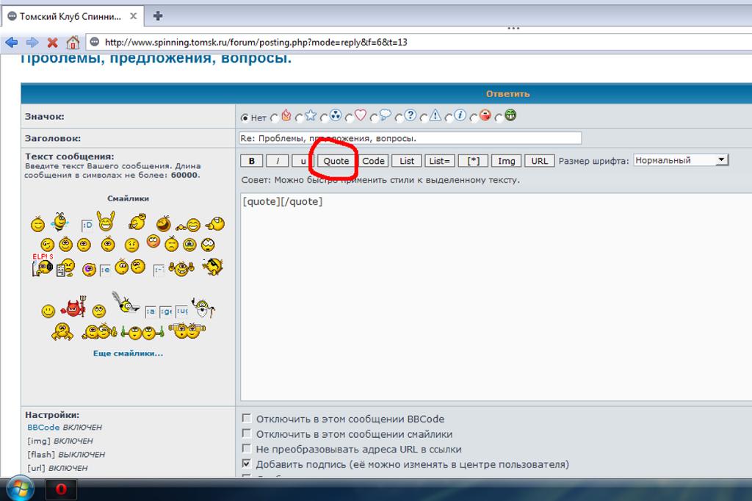Viewport: 752px width, 501px height.
Task: Click the browser home icon
Action: pyautogui.click(x=72, y=43)
